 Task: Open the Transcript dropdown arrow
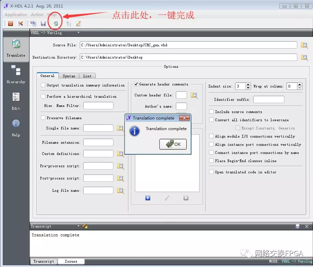[78, 226]
